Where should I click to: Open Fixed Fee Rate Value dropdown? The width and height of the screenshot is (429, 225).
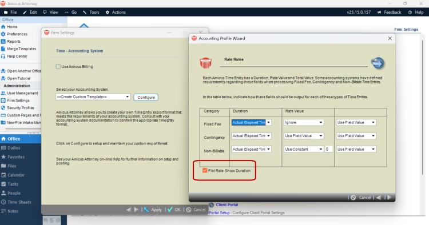click(x=321, y=122)
